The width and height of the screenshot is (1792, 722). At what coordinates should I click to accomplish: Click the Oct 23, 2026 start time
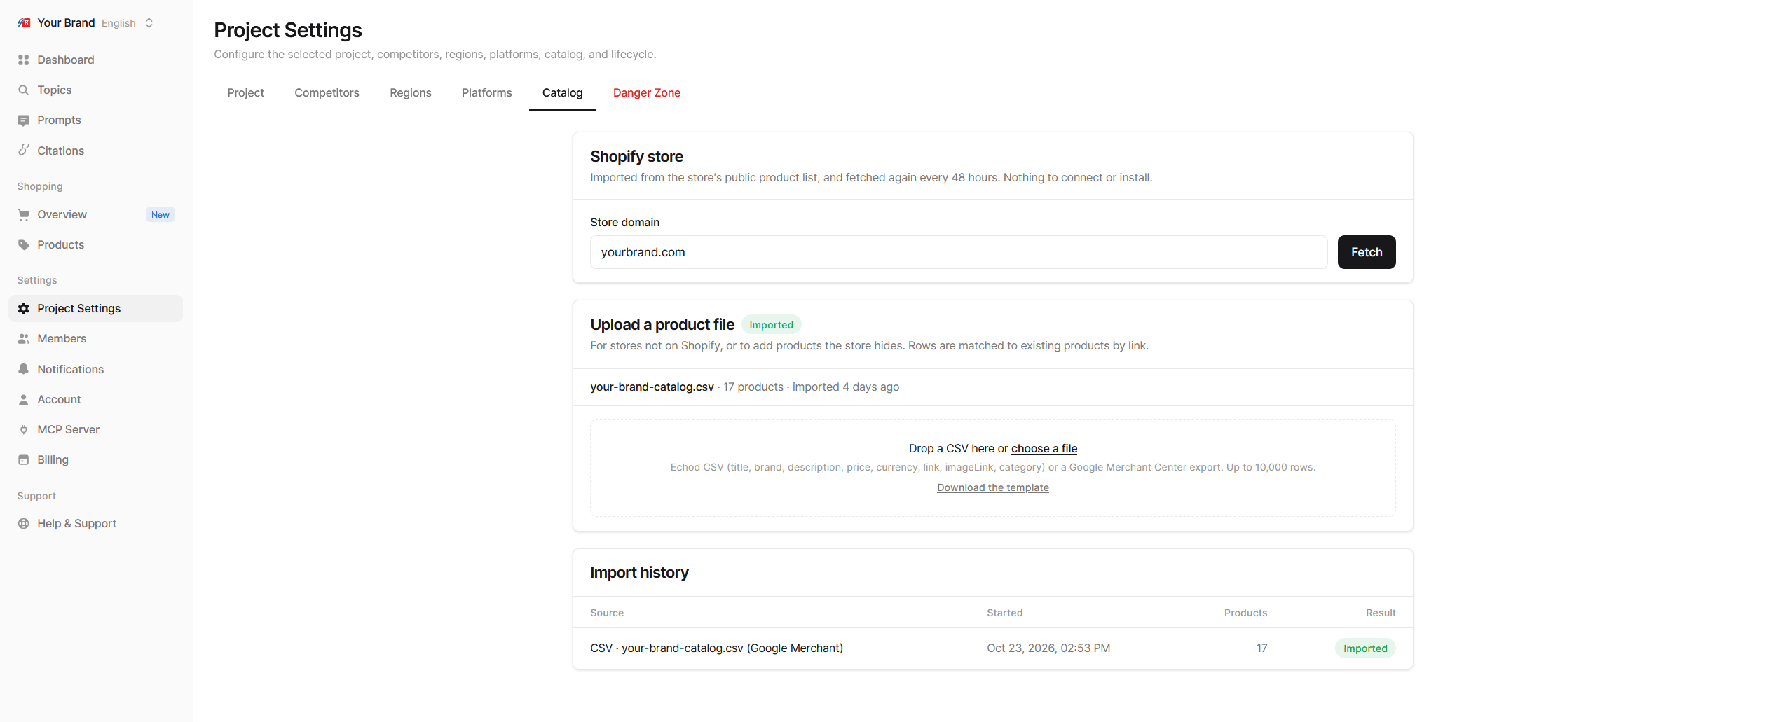pyautogui.click(x=1048, y=648)
